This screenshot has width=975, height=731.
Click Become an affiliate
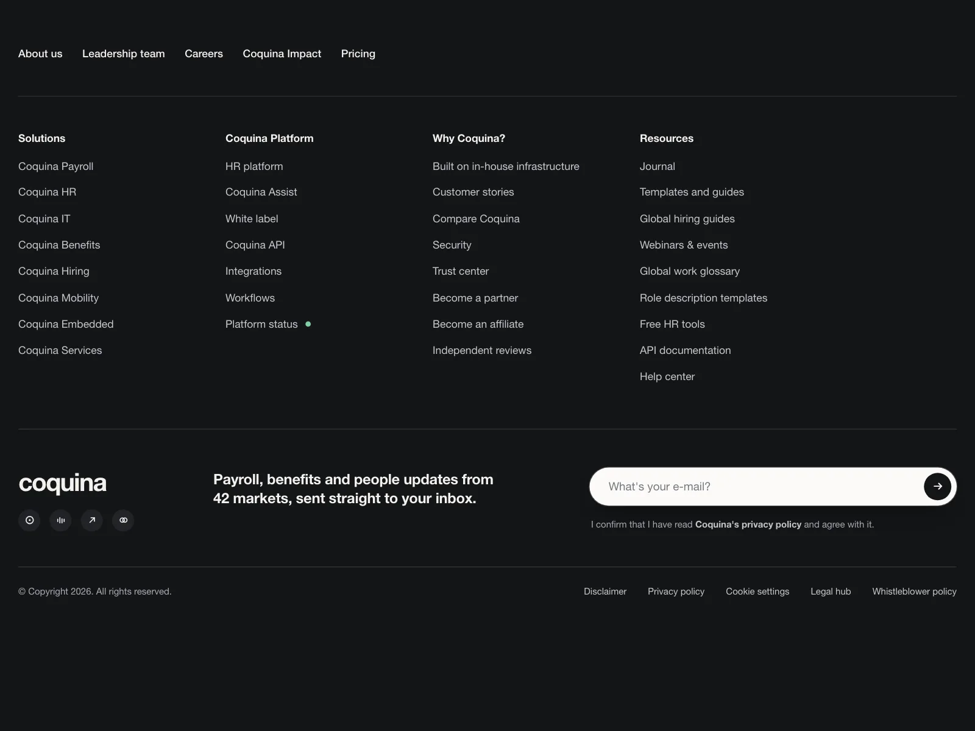(478, 324)
